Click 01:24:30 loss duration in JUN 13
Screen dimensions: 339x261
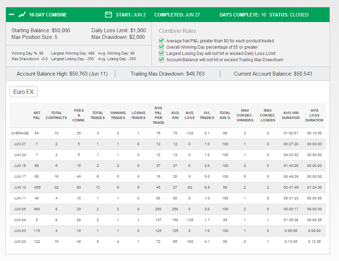point(314,187)
